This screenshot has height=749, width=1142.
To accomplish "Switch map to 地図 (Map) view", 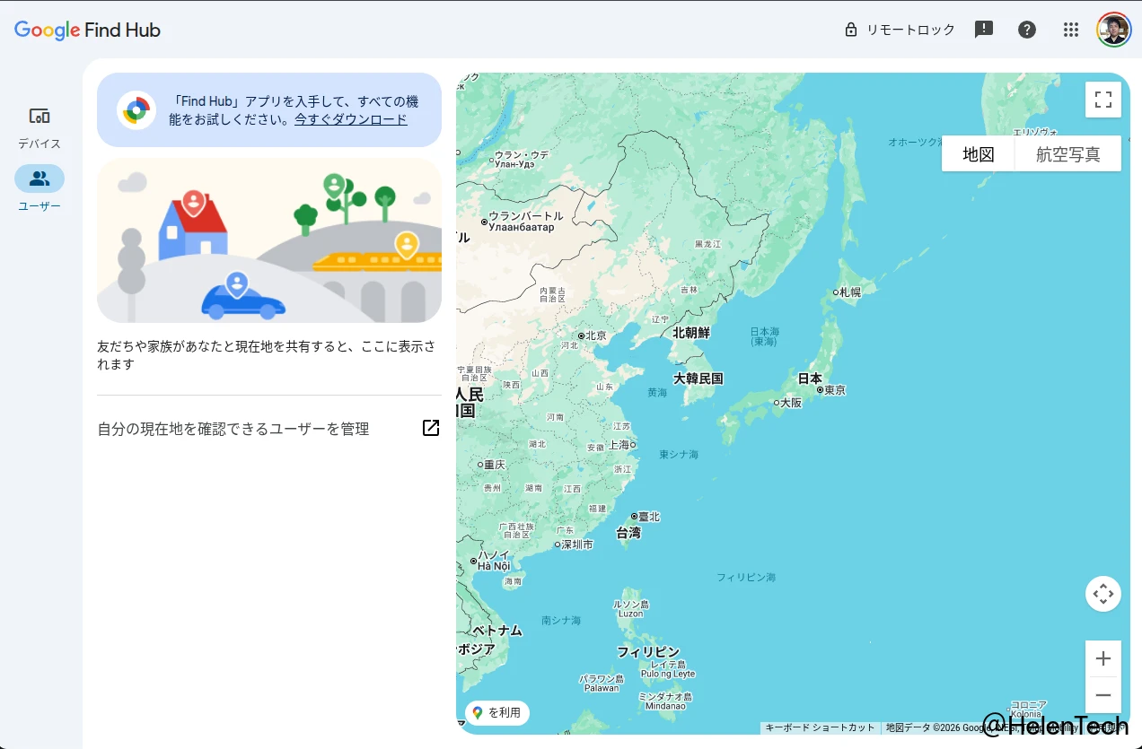I will tap(978, 154).
